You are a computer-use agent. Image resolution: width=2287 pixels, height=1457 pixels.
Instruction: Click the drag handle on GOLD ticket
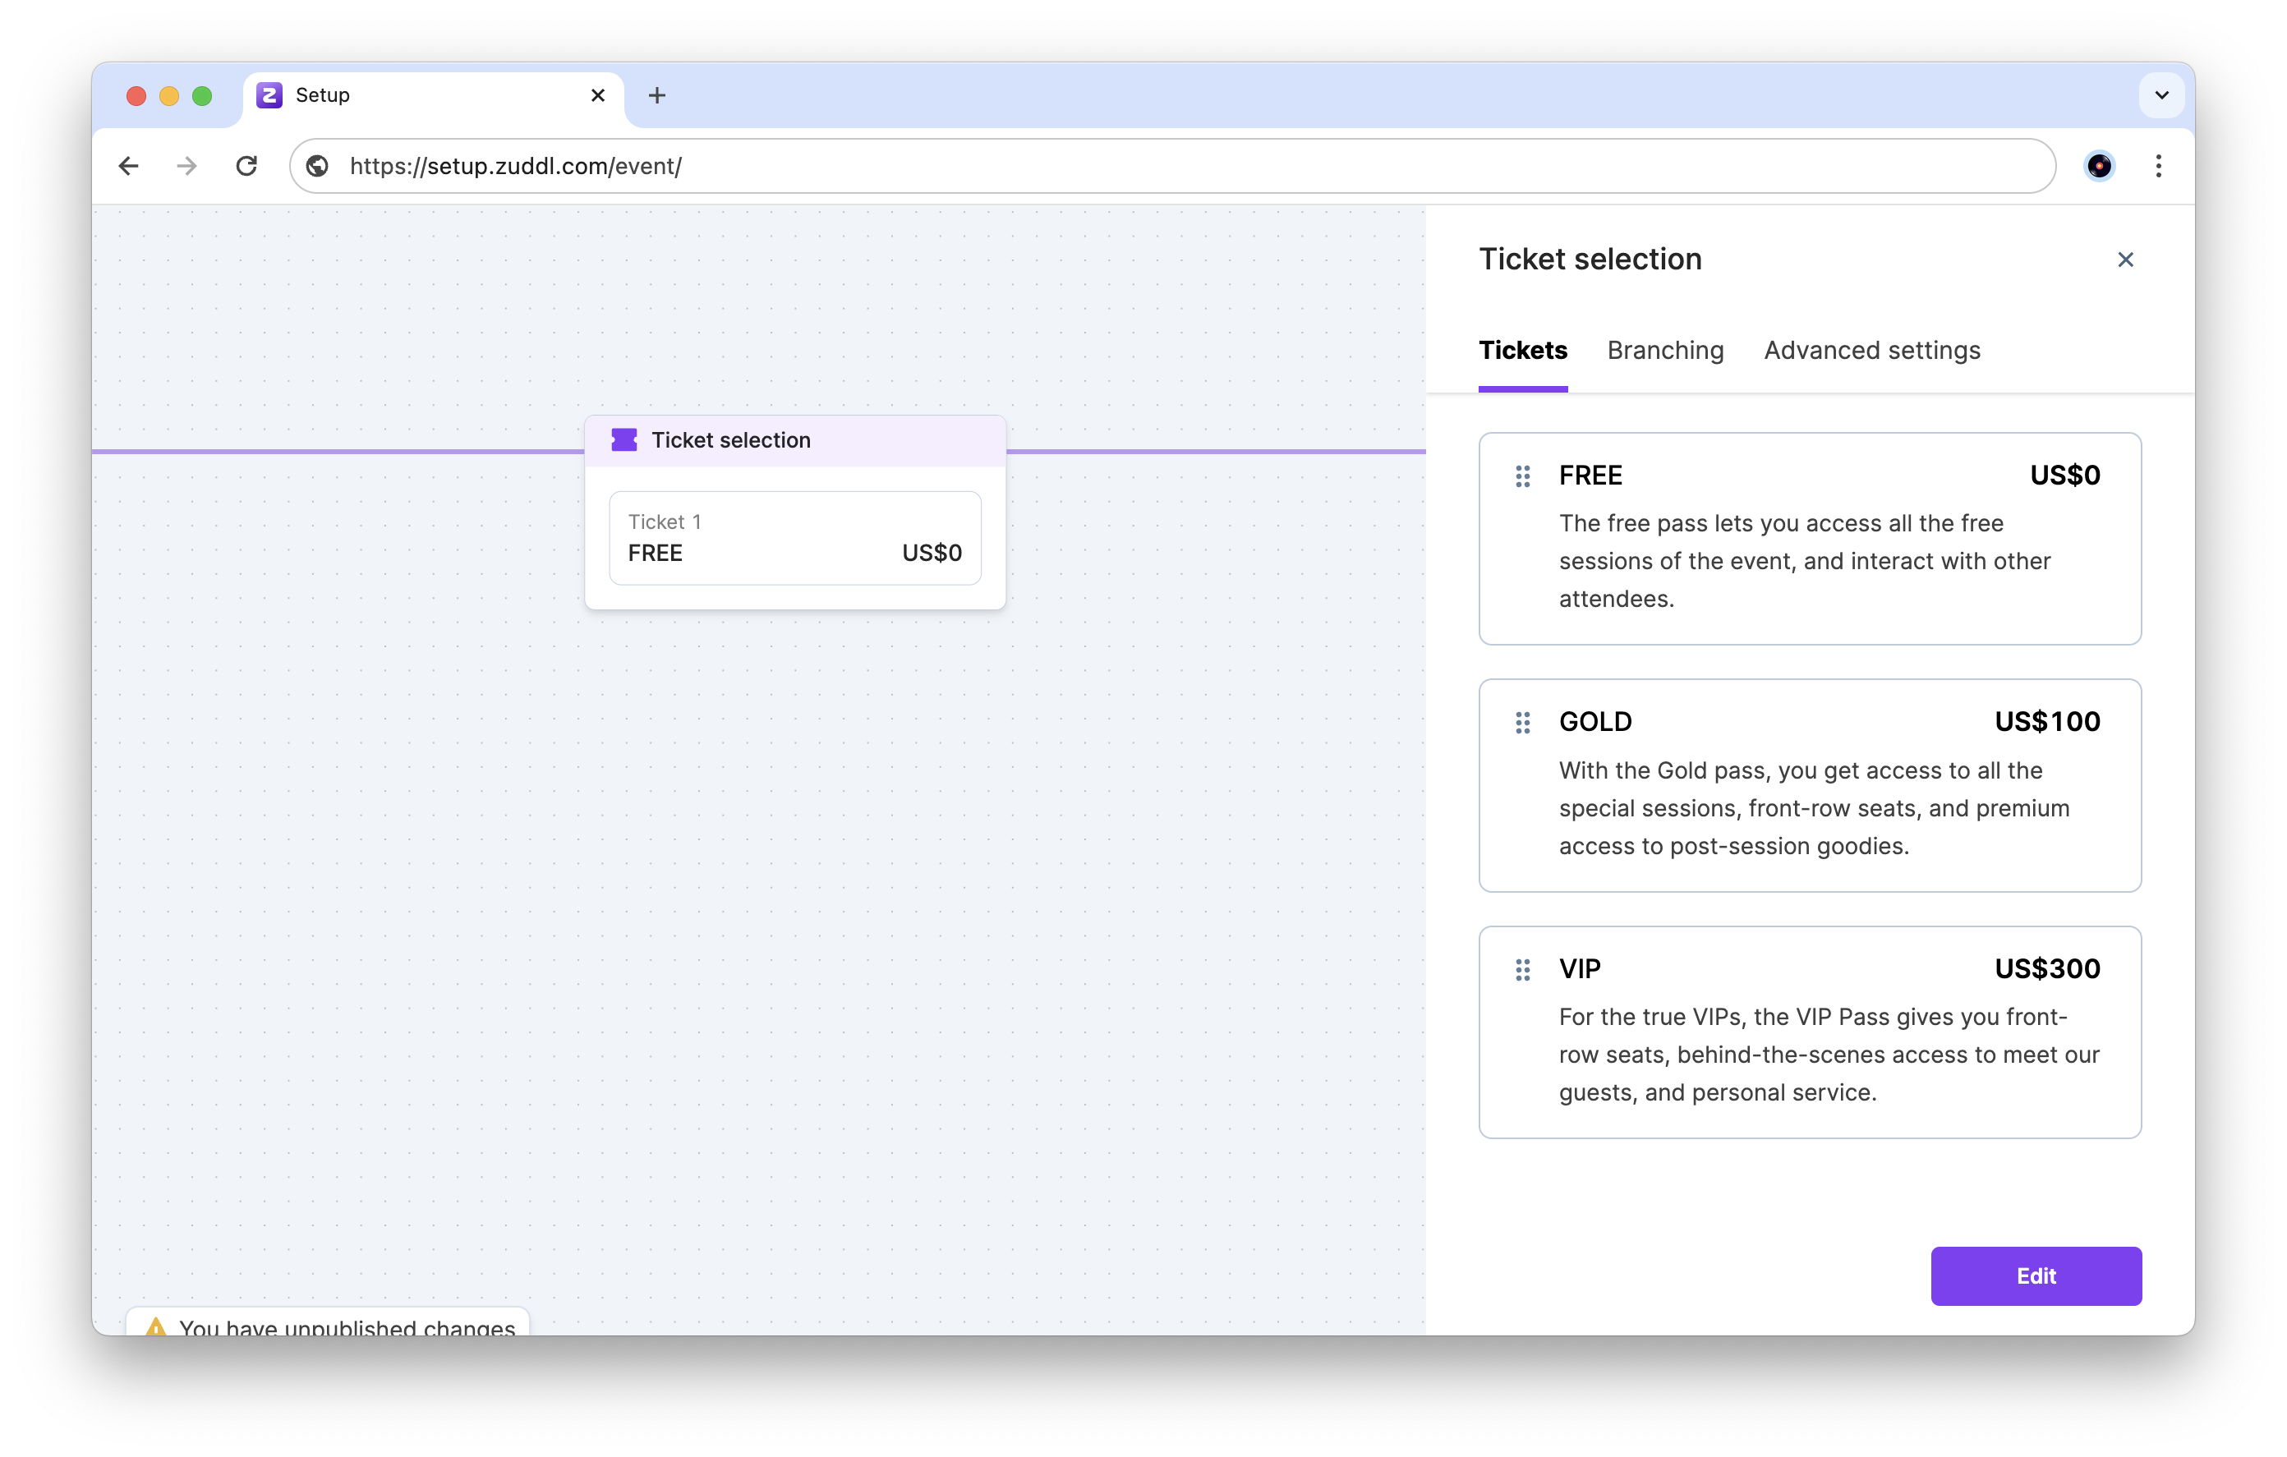click(x=1522, y=723)
